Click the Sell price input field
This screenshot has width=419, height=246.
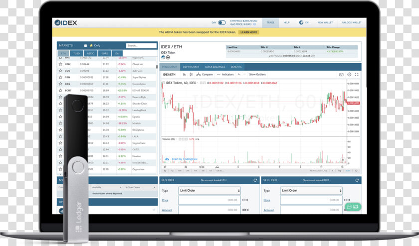311,200
